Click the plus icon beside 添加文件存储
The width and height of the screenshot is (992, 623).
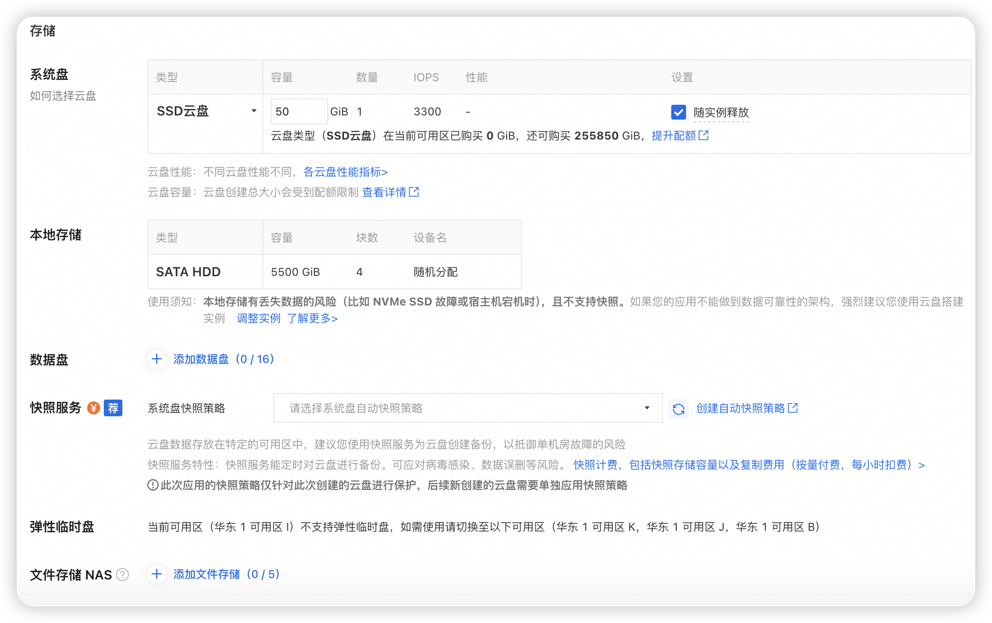[x=157, y=574]
